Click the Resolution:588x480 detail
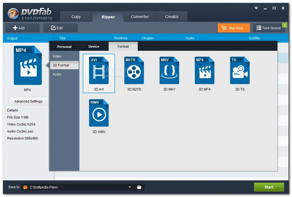This screenshot has width=292, height=197. tap(22, 138)
